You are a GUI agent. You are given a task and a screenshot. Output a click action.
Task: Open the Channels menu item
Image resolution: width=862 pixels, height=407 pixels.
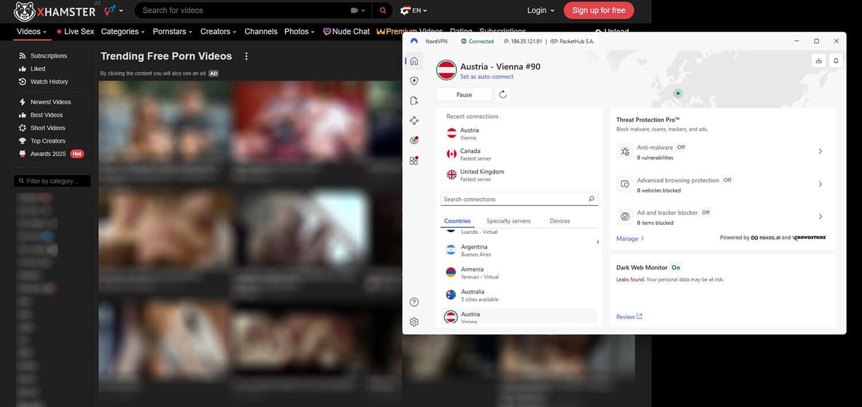coord(261,32)
